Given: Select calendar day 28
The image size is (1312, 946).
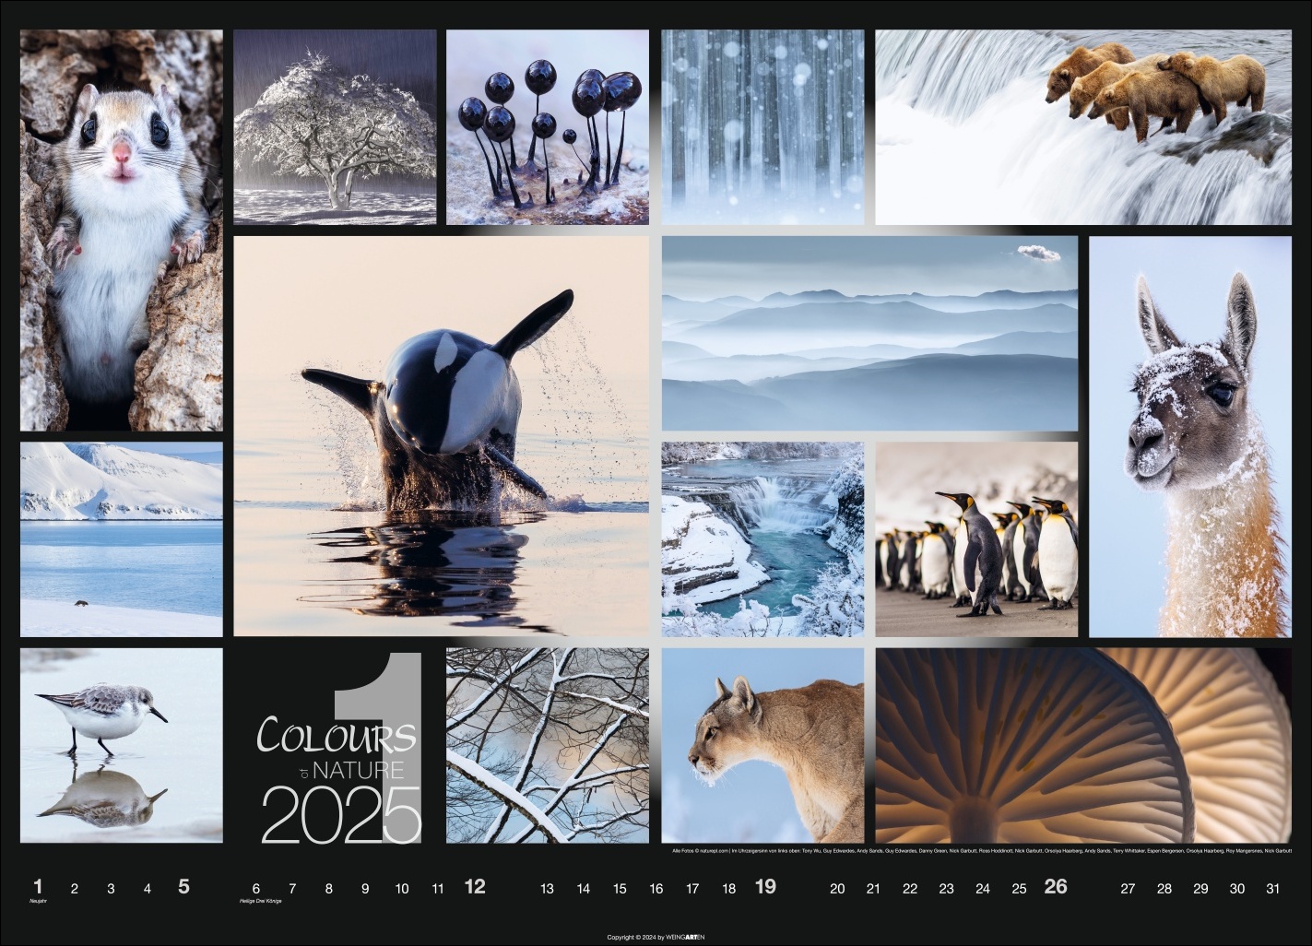Looking at the screenshot, I should (x=1164, y=889).
